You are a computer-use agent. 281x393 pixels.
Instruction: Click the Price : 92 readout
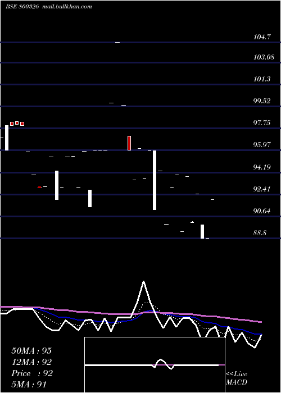(32, 373)
